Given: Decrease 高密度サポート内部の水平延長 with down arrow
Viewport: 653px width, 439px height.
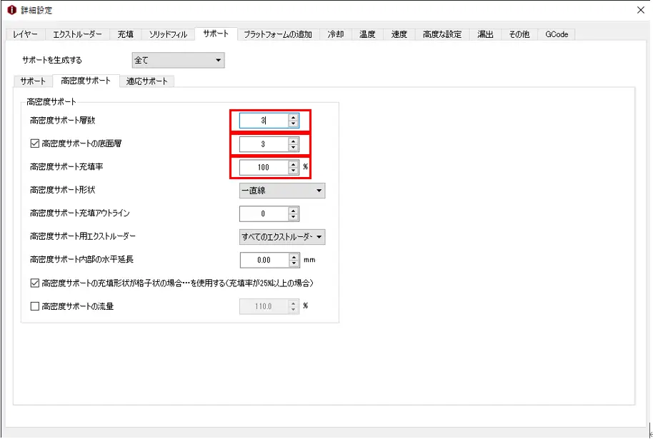Looking at the screenshot, I should (293, 264).
